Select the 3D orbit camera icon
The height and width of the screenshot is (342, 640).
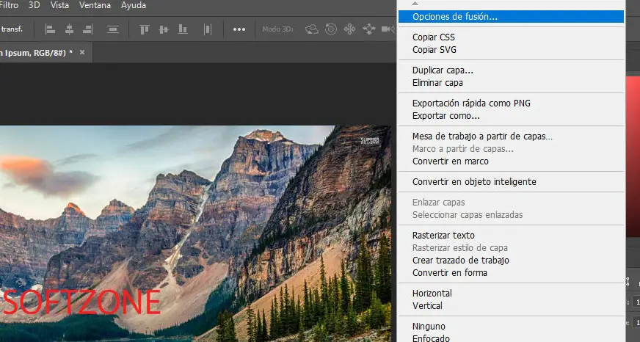(312, 29)
